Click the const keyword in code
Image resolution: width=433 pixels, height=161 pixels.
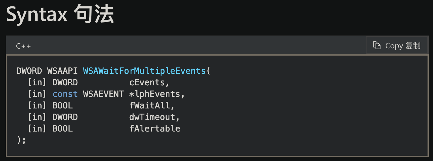coord(65,94)
